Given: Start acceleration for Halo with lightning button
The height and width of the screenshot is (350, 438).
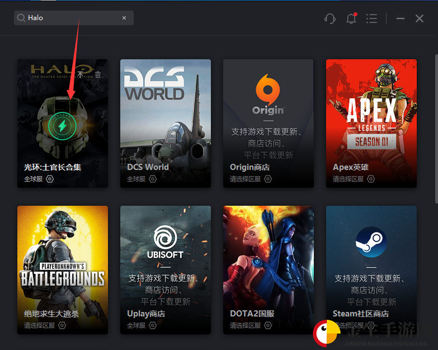Looking at the screenshot, I should pos(62,126).
